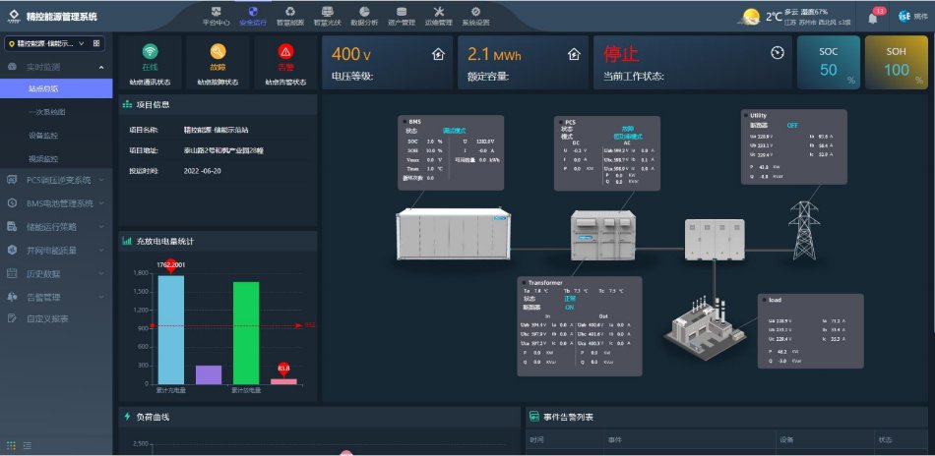
Task: Click the grid icon beside station selector
Action: point(96,43)
